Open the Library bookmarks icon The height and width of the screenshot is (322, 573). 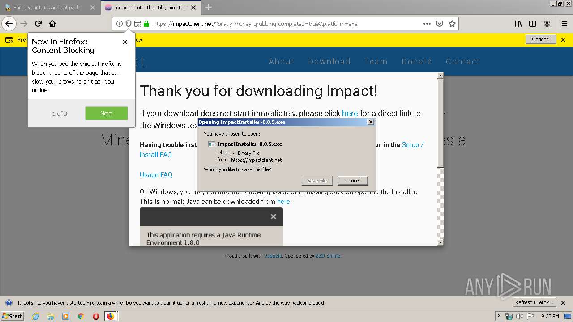coord(518,24)
